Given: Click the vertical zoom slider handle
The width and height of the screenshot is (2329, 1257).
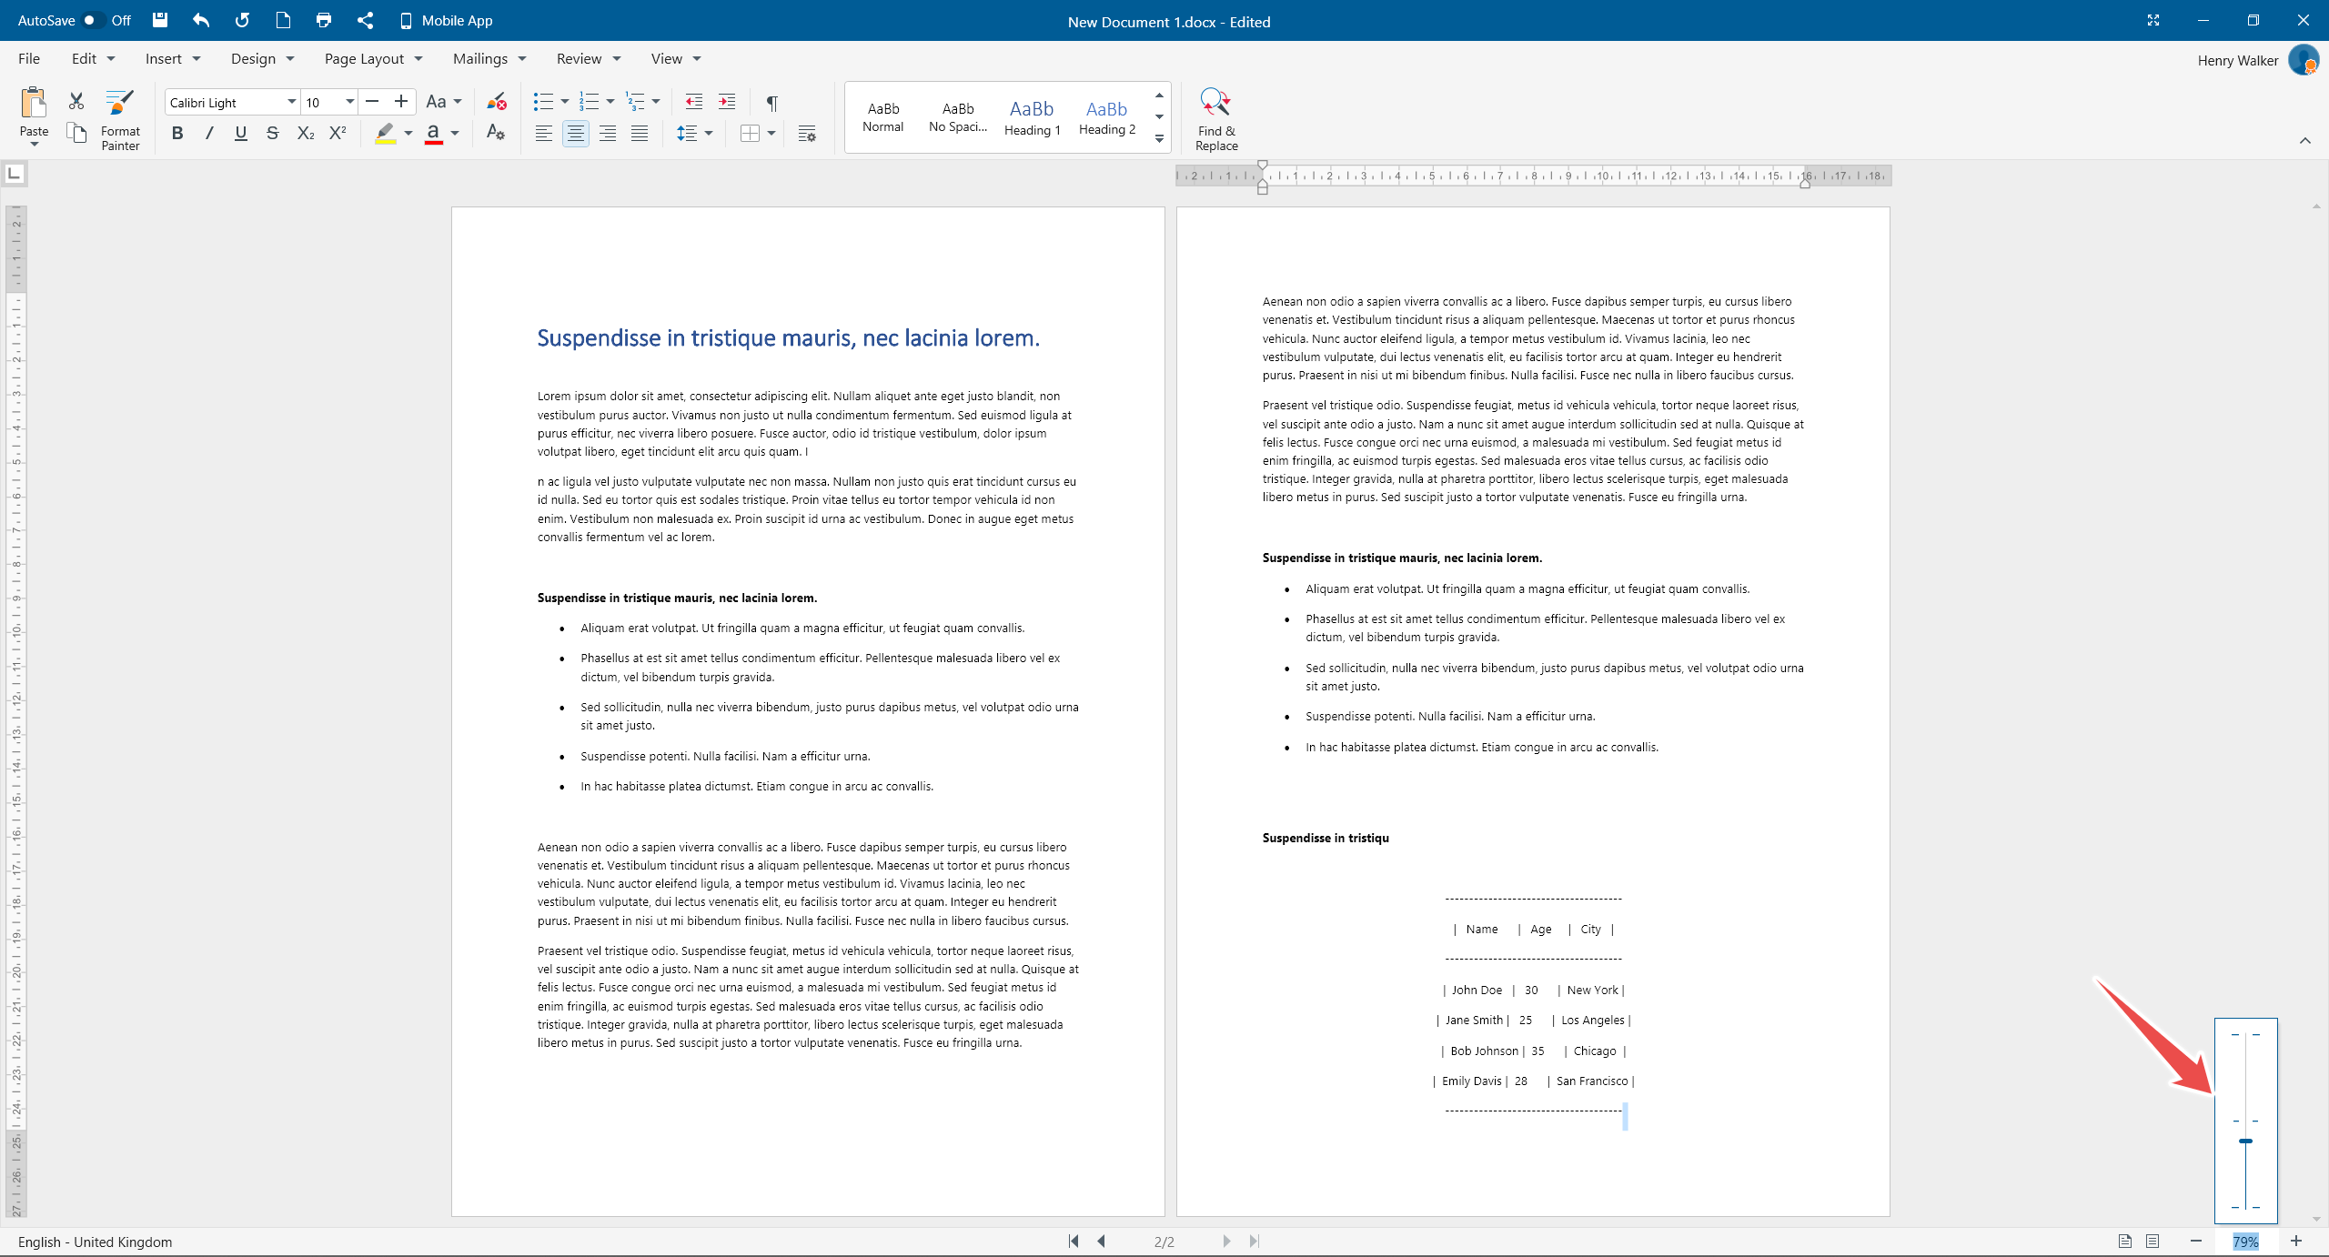Looking at the screenshot, I should tap(2245, 1141).
